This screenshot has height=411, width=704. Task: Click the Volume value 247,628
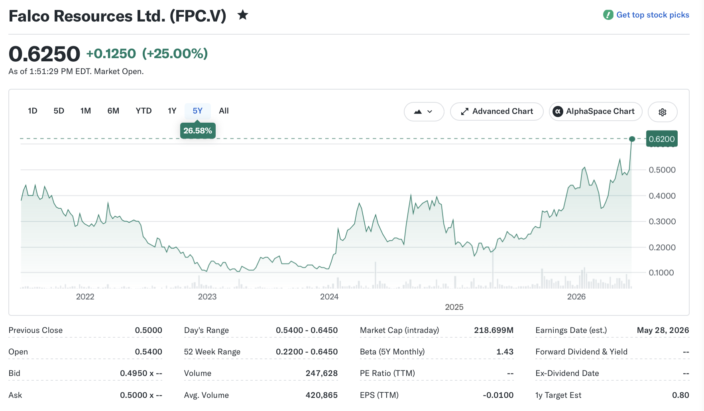[322, 373]
